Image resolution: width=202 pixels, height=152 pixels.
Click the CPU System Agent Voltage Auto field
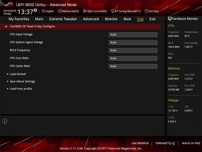pos(133,43)
